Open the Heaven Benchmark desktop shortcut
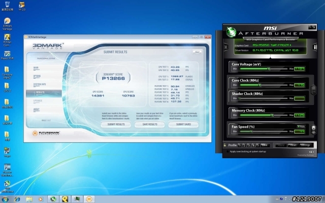 (7, 170)
